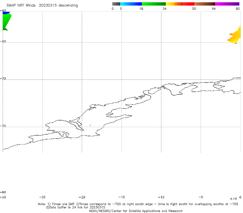Click the longitude label '-15'
243x213 pixels.
click(121, 197)
